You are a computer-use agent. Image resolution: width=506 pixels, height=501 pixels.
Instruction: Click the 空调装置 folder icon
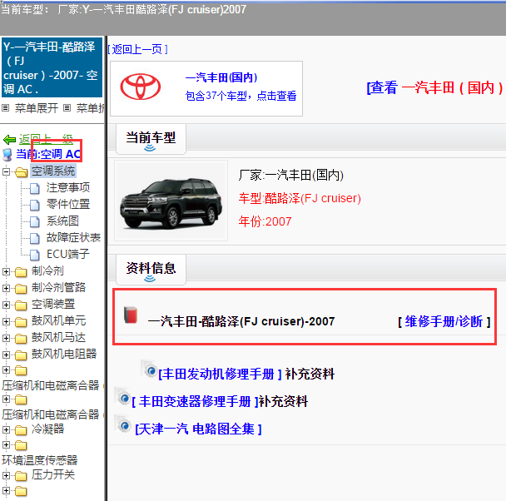pyautogui.click(x=21, y=305)
